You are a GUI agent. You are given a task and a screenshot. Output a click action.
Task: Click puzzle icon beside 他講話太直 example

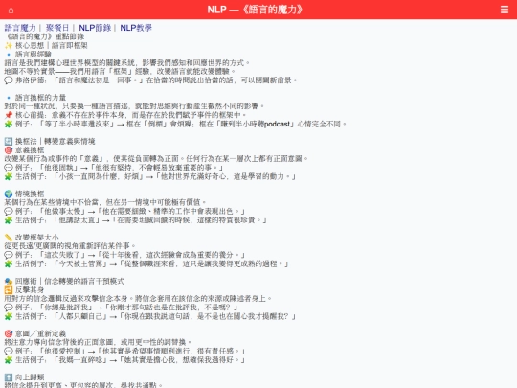click(x=9, y=220)
